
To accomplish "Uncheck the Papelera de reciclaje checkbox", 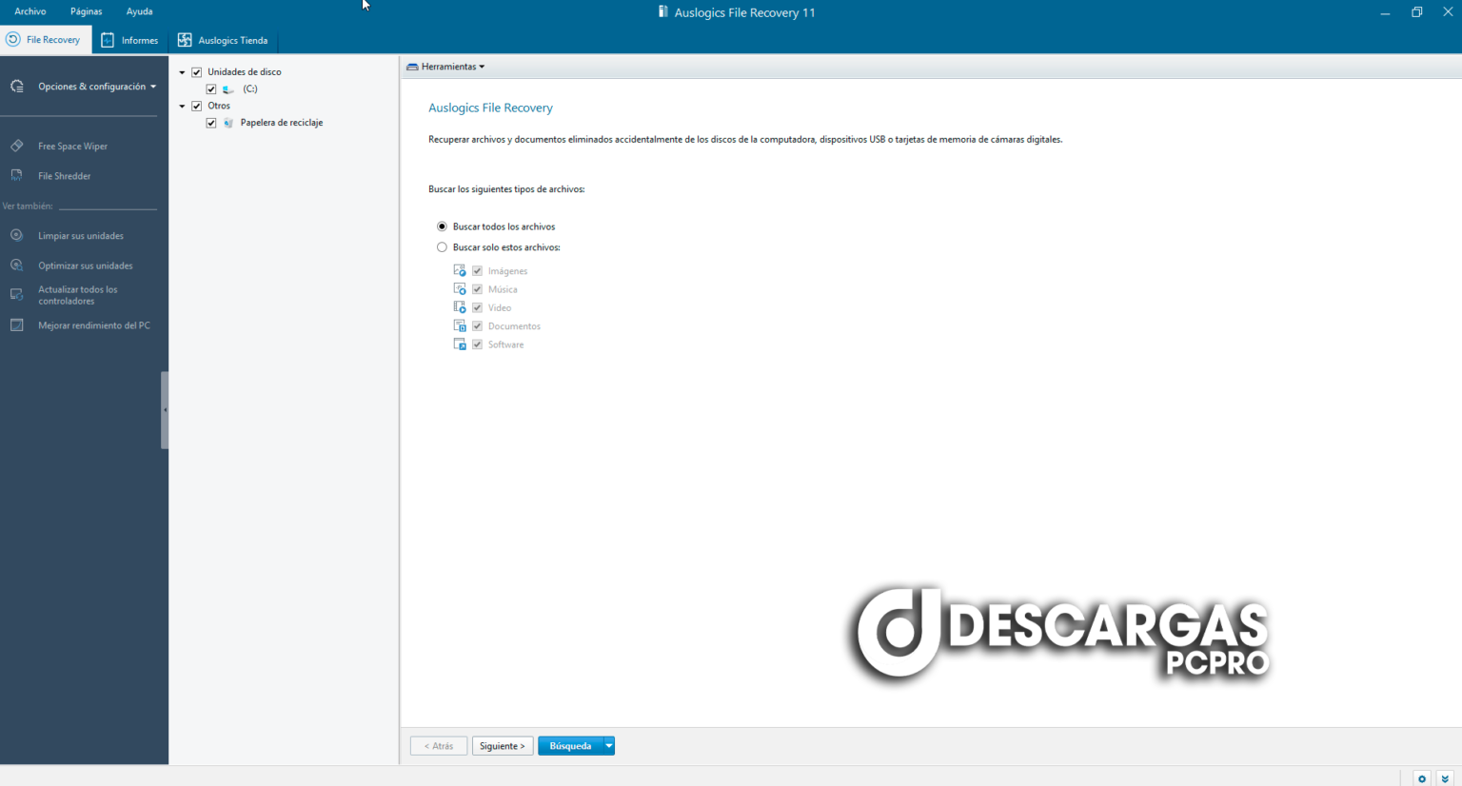I will point(211,123).
